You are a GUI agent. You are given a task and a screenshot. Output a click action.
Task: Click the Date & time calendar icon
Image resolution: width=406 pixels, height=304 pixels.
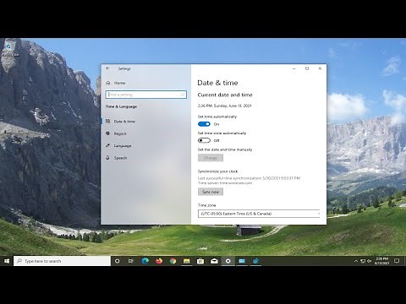[x=107, y=122]
